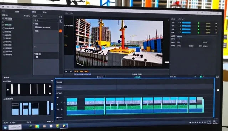Click the upper yellow marker left of the preview
The height and width of the screenshot is (131, 228).
click(66, 36)
